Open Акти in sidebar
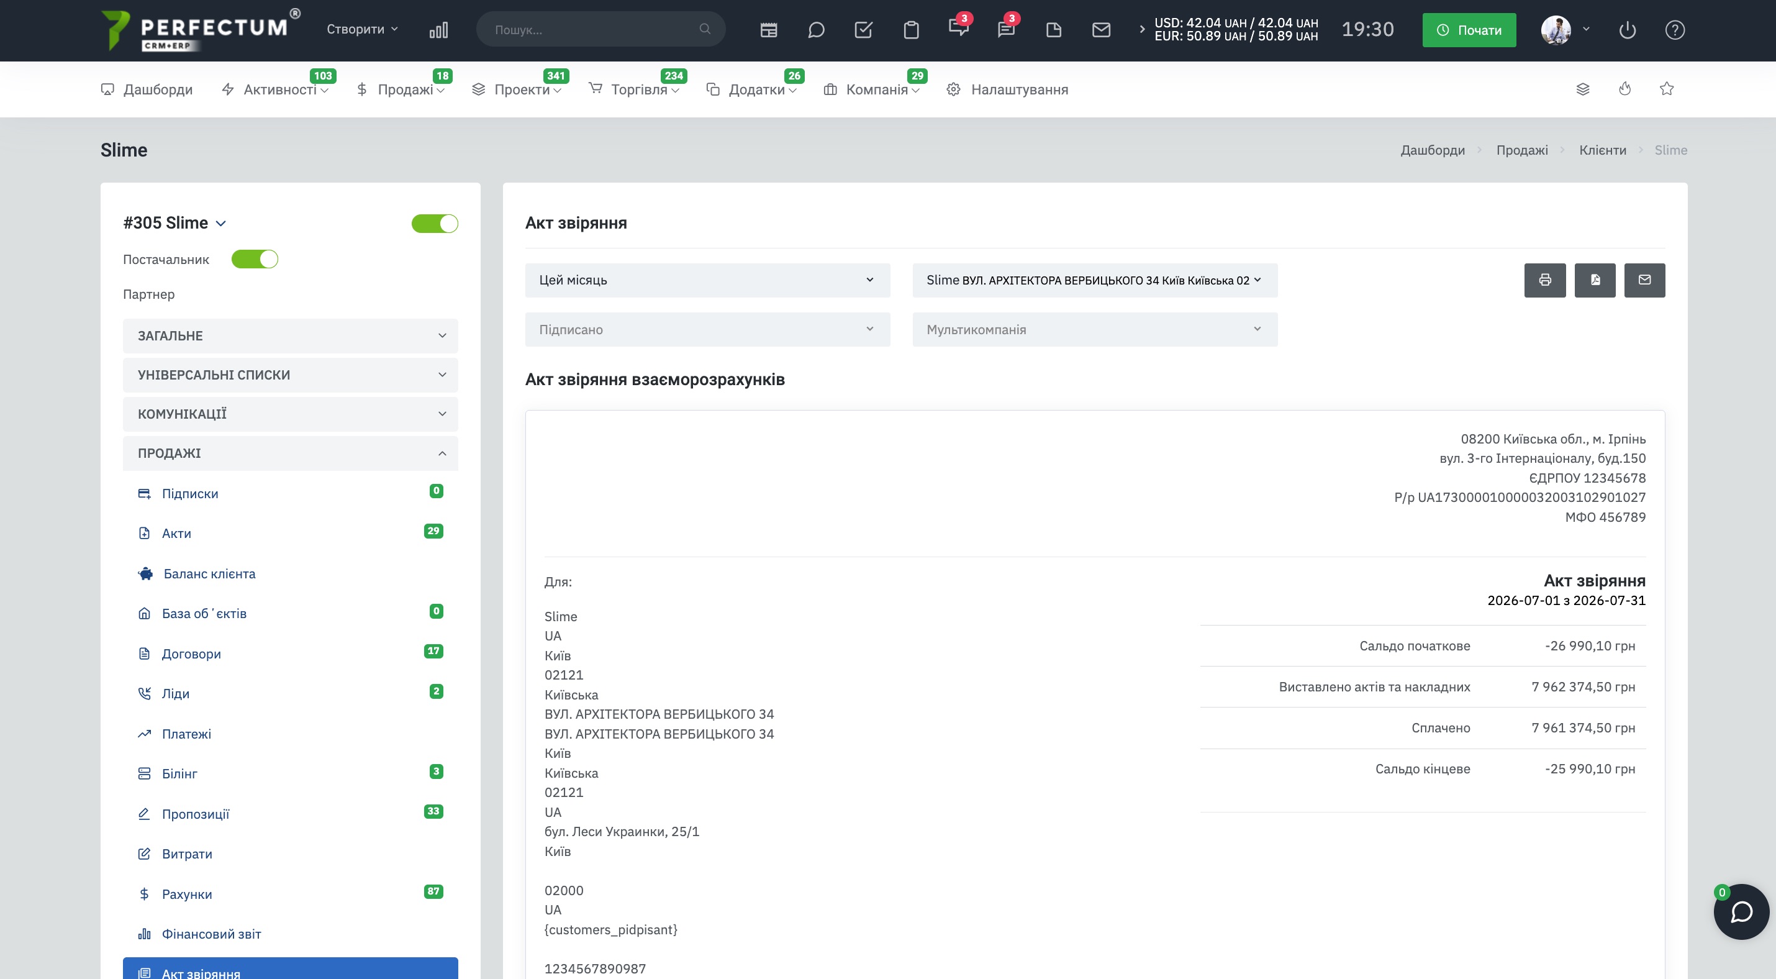 (176, 533)
